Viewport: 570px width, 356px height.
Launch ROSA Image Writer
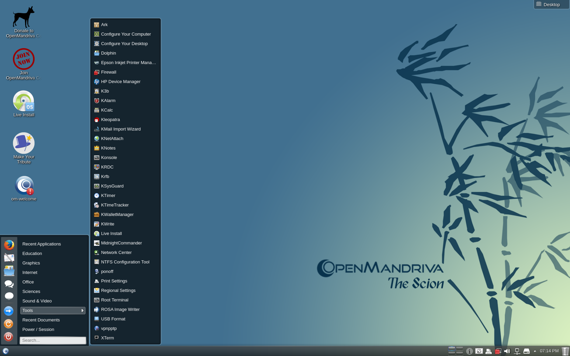pos(126,310)
